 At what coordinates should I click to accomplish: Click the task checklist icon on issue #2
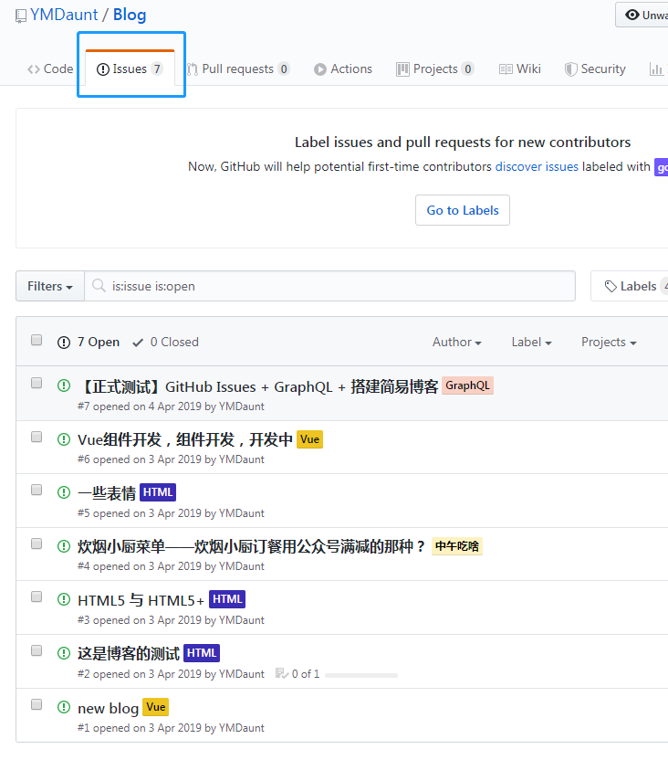[282, 673]
